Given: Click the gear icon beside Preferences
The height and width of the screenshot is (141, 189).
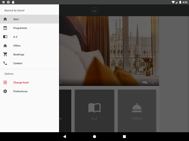Looking at the screenshot, I should [5, 91].
